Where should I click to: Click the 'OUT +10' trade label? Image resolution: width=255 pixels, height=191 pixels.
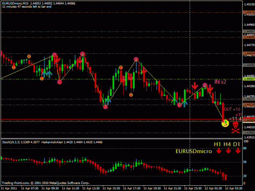(x=232, y=109)
